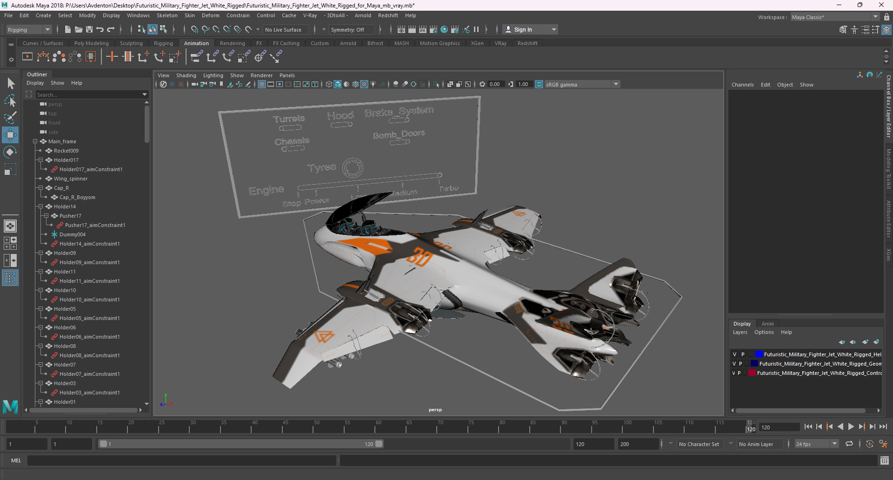Open the Sign In dropdown

[x=530, y=29]
